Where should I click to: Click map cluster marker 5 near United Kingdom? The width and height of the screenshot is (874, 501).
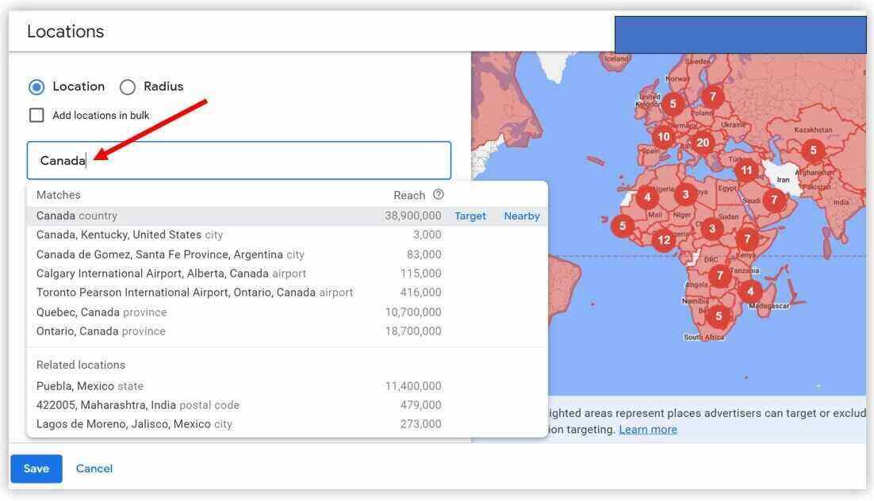click(673, 104)
